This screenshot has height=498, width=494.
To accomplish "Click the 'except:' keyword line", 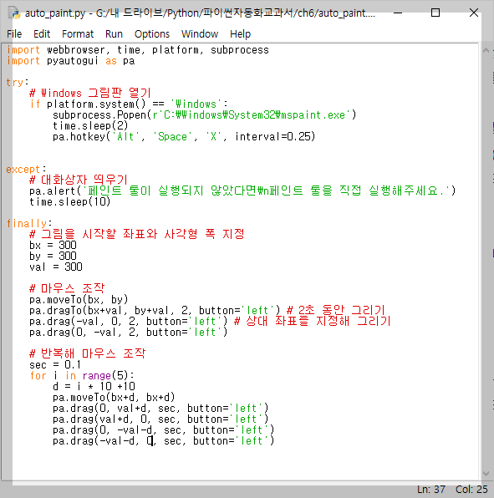I will coord(26,170).
